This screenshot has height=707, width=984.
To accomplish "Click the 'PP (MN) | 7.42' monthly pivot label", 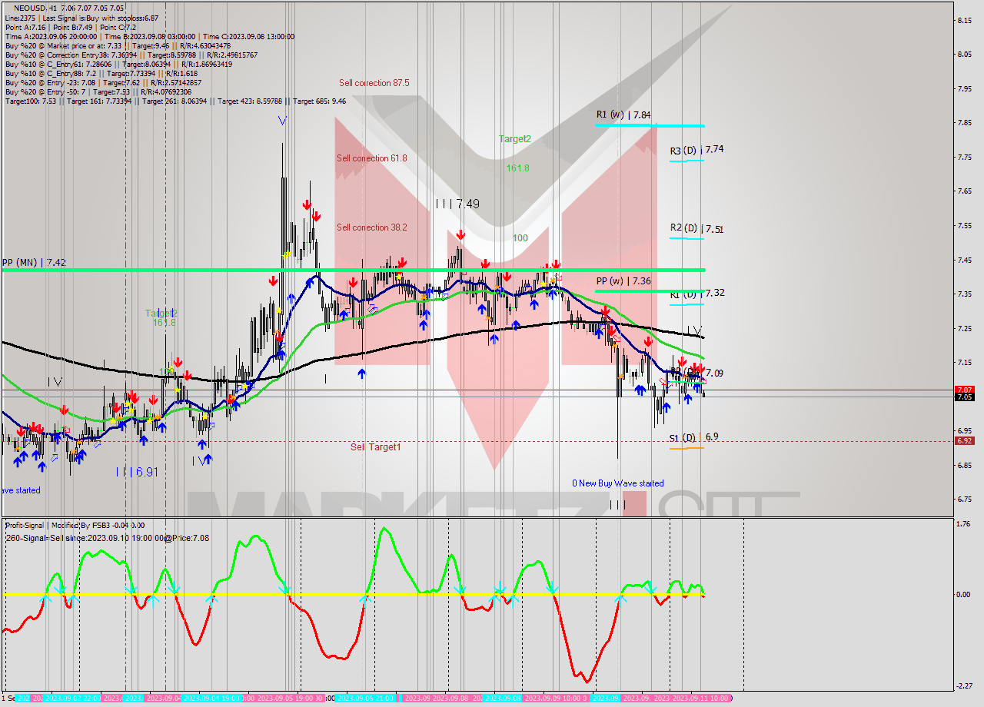I will click(x=34, y=262).
